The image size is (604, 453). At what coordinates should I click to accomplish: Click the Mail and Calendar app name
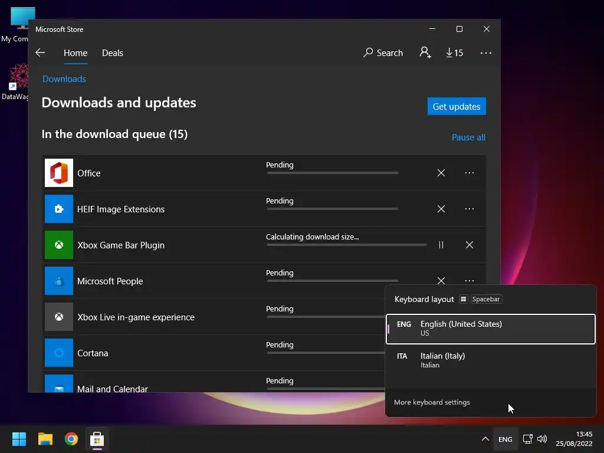click(x=113, y=389)
